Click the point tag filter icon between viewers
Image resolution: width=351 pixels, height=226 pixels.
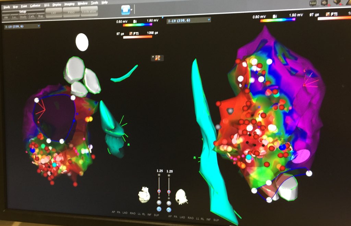(157, 58)
